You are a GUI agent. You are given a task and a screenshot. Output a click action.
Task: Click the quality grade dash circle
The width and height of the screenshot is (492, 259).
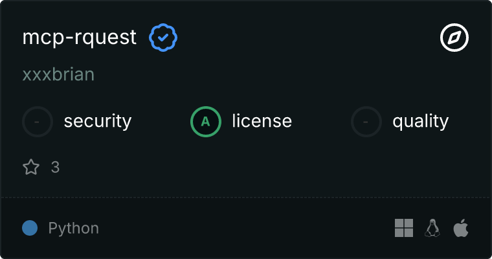[x=366, y=121]
